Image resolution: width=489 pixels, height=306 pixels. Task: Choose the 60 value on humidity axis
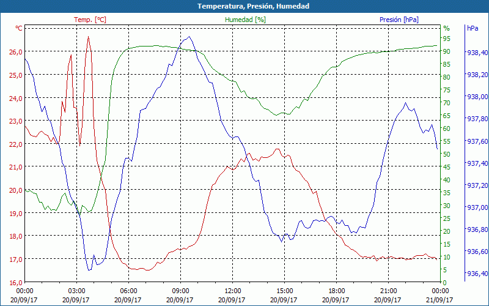pyautogui.click(x=447, y=129)
